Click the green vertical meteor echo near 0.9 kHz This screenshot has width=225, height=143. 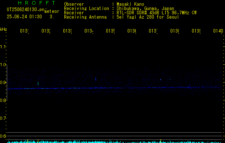point(38,84)
